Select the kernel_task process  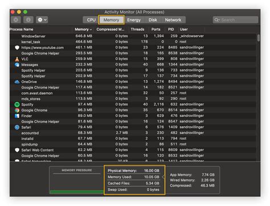tap(31, 42)
